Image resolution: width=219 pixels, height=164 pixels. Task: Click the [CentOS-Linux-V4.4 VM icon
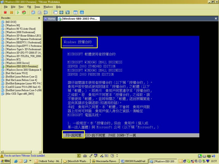click(3, 87)
